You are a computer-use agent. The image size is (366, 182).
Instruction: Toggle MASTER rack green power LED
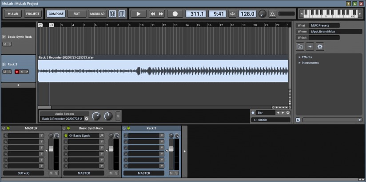tap(8, 128)
